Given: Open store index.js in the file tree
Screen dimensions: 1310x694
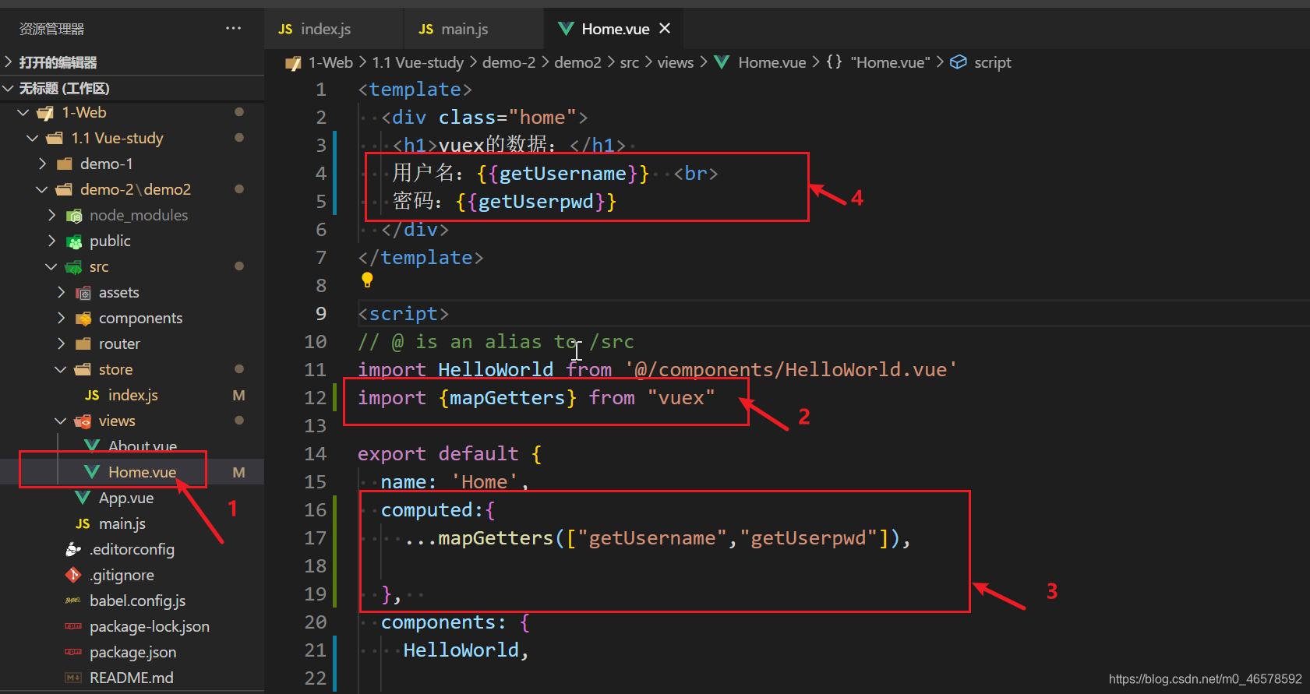Looking at the screenshot, I should click(132, 396).
